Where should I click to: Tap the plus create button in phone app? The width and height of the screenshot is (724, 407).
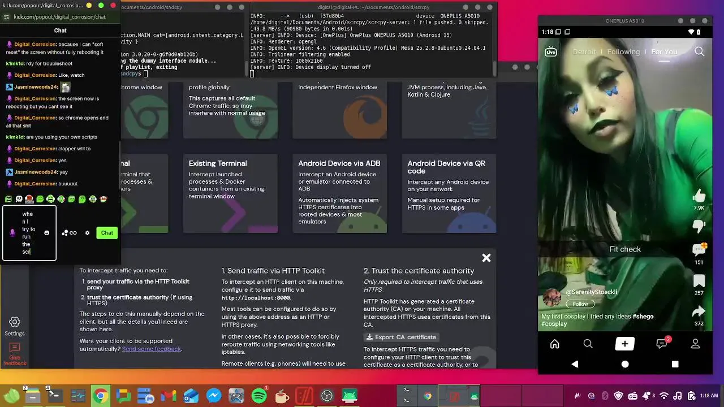coord(625,344)
